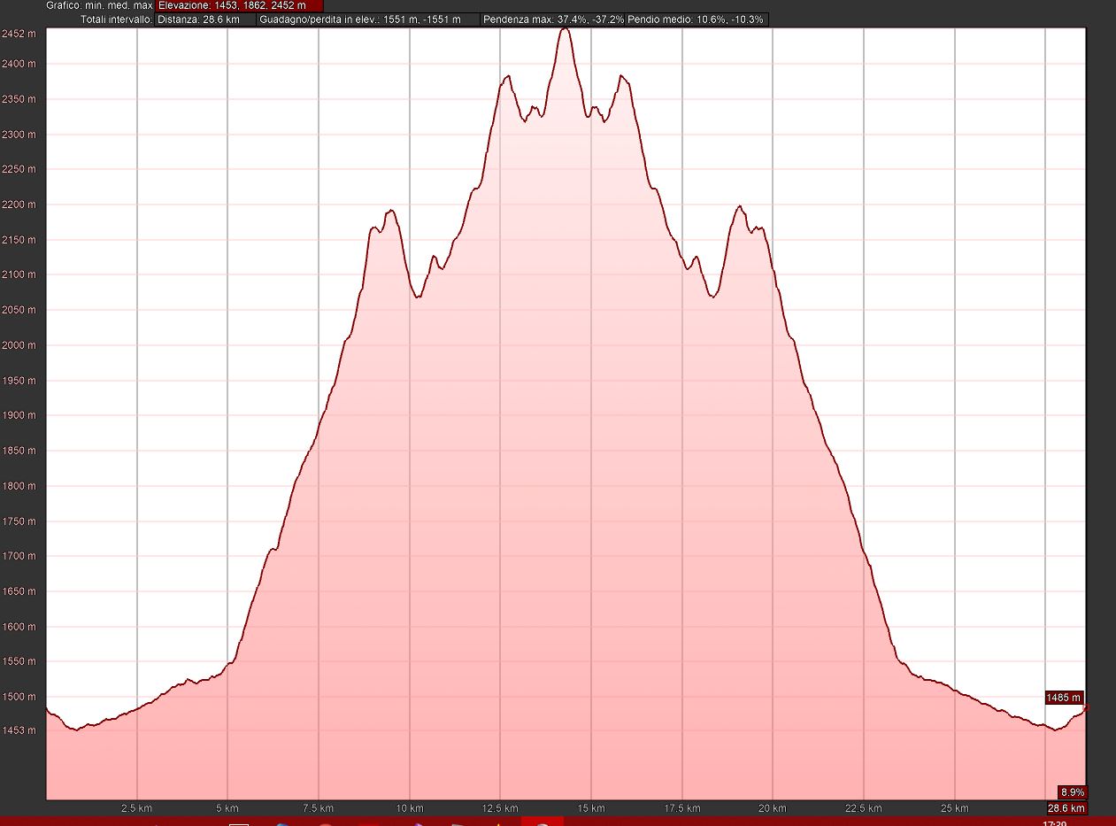Click the 1485 m elevation marker badge

pyautogui.click(x=1065, y=698)
